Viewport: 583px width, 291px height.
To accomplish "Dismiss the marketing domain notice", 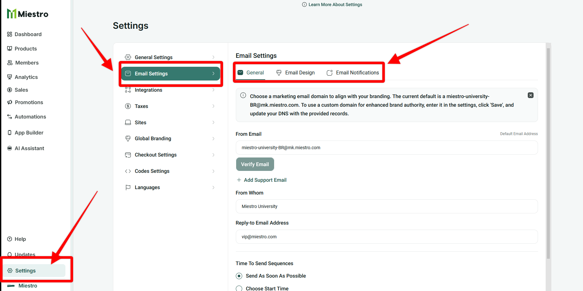I will pyautogui.click(x=531, y=95).
